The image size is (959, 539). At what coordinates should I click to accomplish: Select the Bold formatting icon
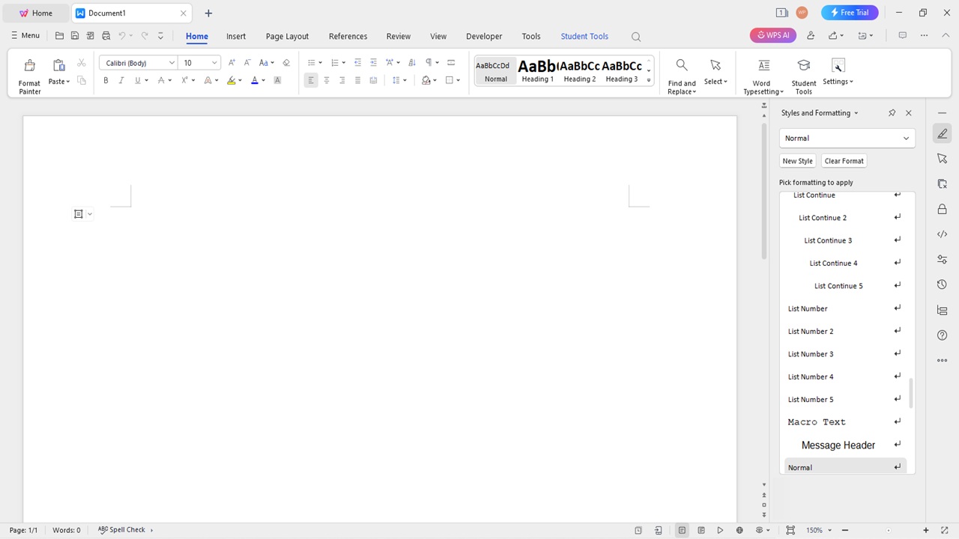pyautogui.click(x=106, y=80)
